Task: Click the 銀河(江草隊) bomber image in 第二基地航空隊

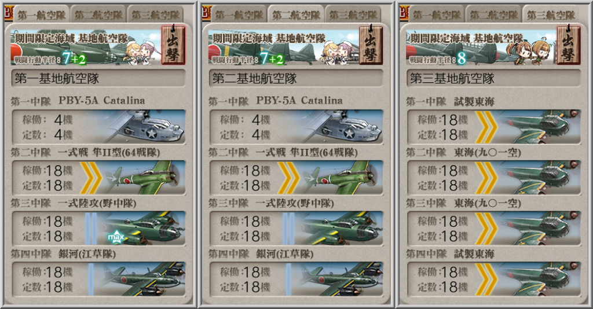Action: pyautogui.click(x=338, y=279)
